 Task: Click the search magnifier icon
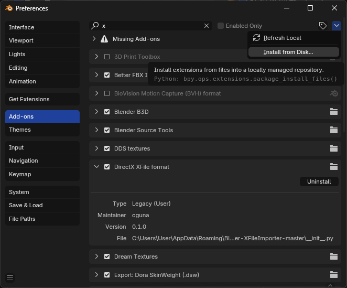[x=95, y=26]
